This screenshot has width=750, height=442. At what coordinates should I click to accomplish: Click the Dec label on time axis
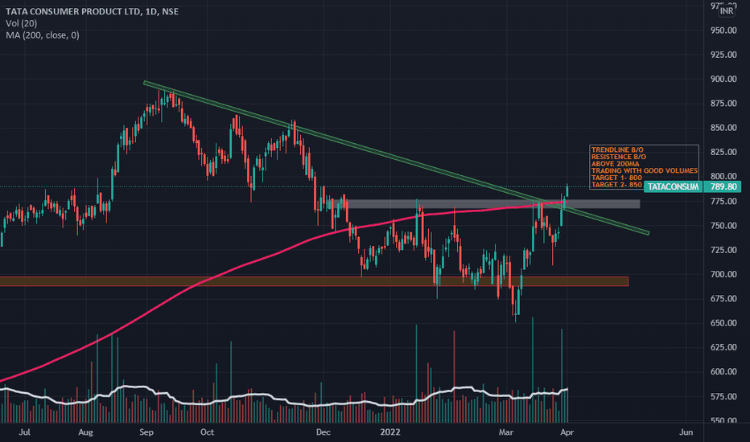point(323,432)
